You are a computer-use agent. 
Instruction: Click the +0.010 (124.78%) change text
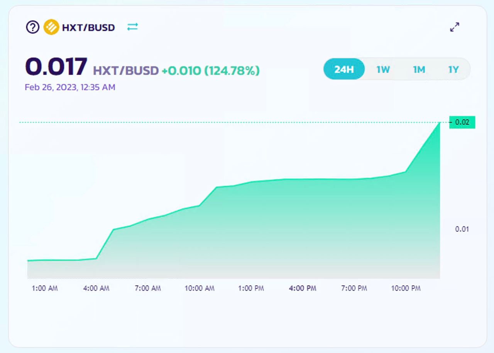tap(211, 71)
